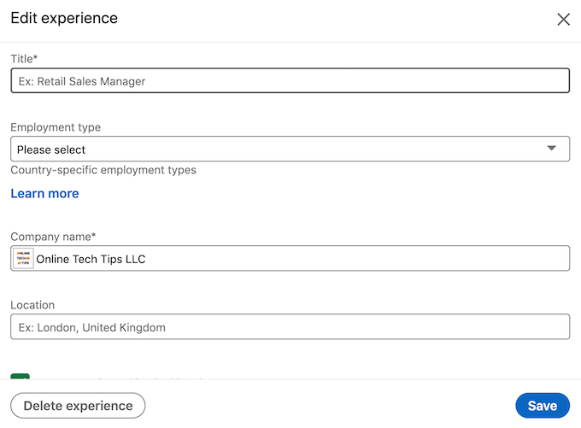Viewport: 581px width, 428px height.
Task: Click the 'Location' field label
Action: pyautogui.click(x=32, y=305)
